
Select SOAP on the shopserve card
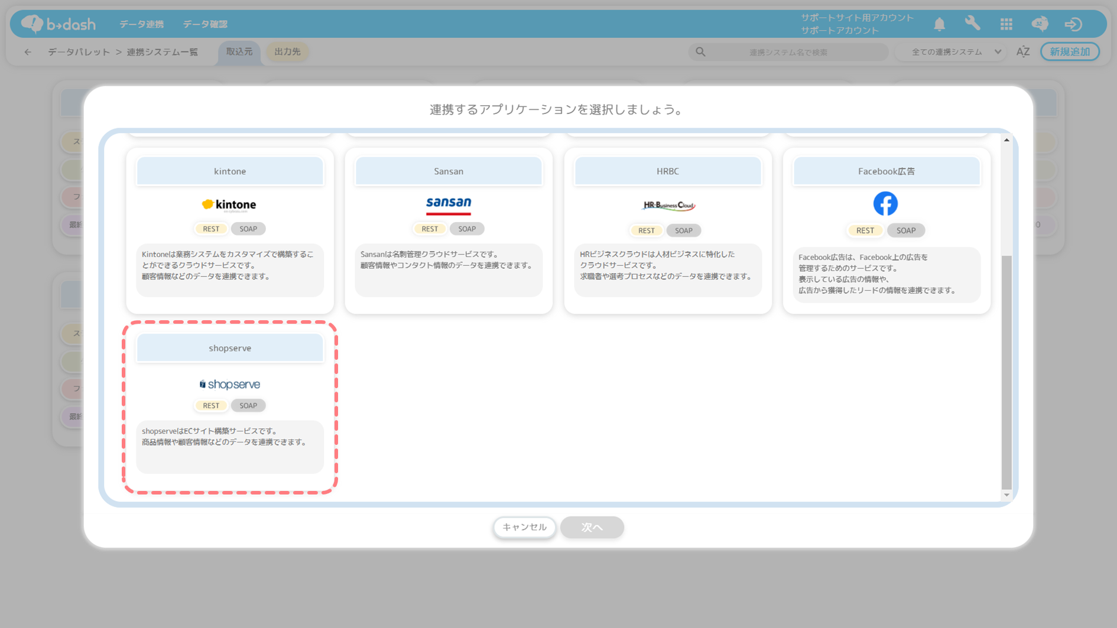pyautogui.click(x=248, y=405)
